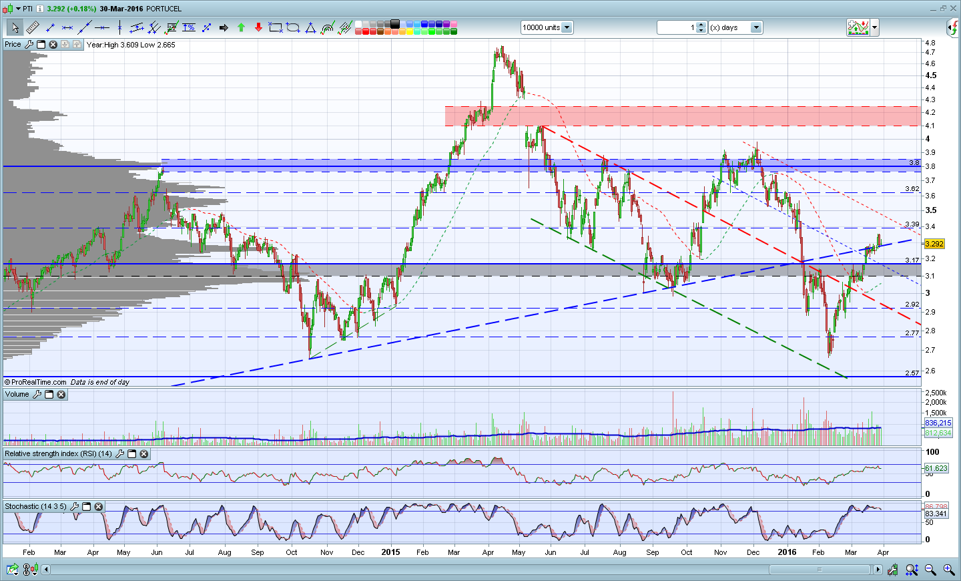Choose the red down arrow marker tool
The image size is (961, 581).
click(x=258, y=27)
